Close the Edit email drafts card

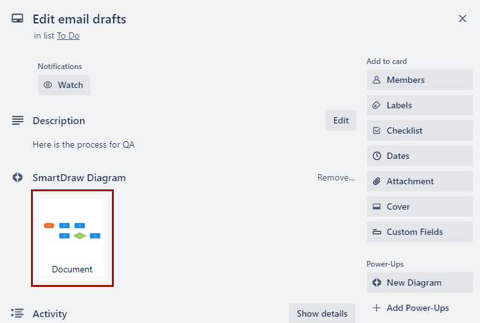pos(462,19)
